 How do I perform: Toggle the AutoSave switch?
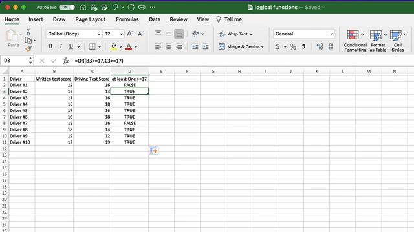pos(67,7)
